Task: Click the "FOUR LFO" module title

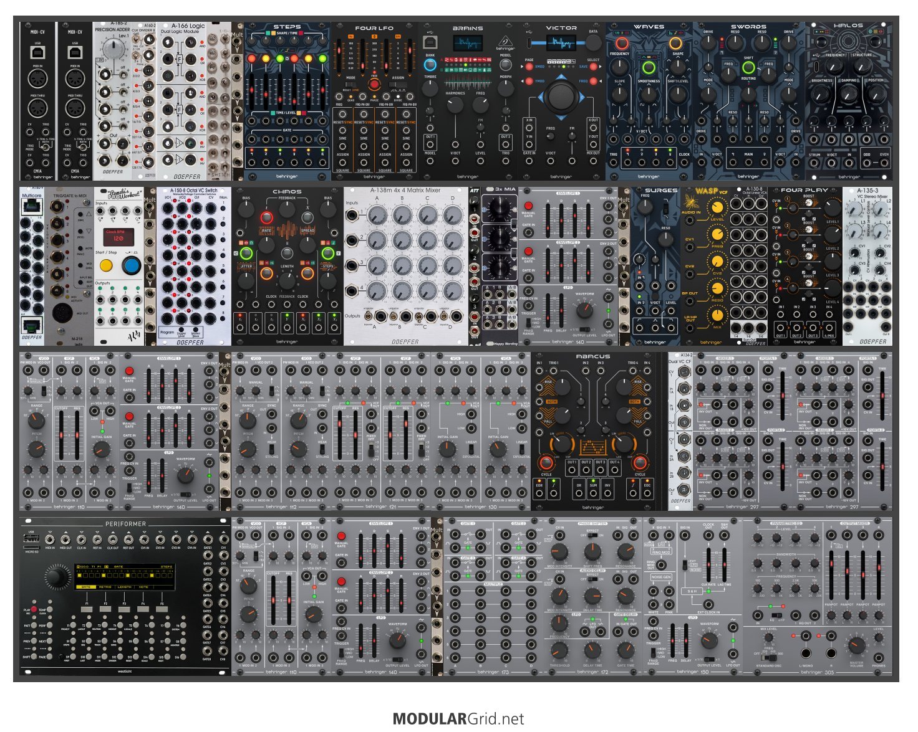Action: coord(374,28)
